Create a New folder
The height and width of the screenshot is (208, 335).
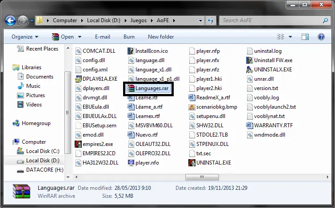tap(161, 37)
